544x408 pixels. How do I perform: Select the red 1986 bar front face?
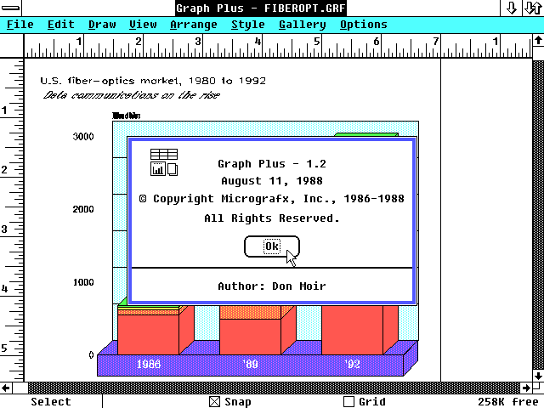click(x=149, y=334)
